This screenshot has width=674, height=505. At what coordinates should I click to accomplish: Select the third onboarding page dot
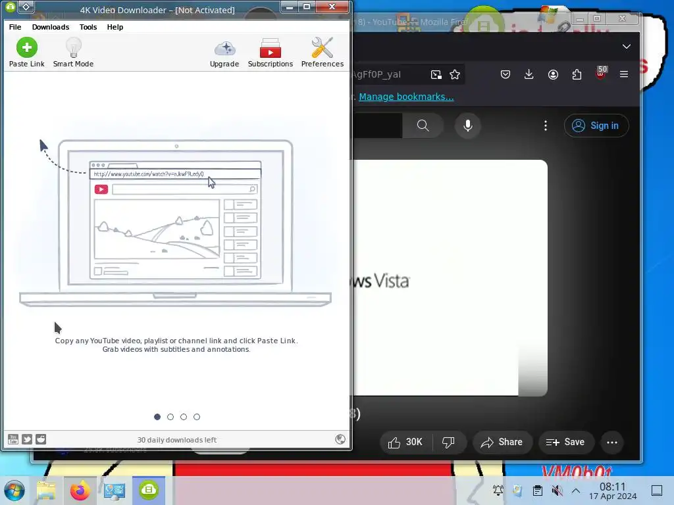[x=184, y=417]
